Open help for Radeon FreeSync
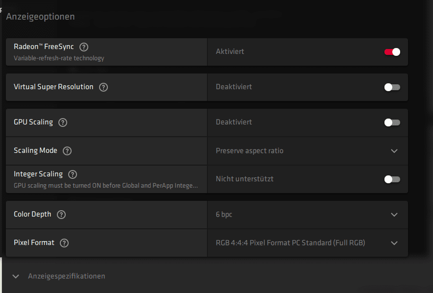Viewport: 433px width, 293px height. click(x=84, y=47)
